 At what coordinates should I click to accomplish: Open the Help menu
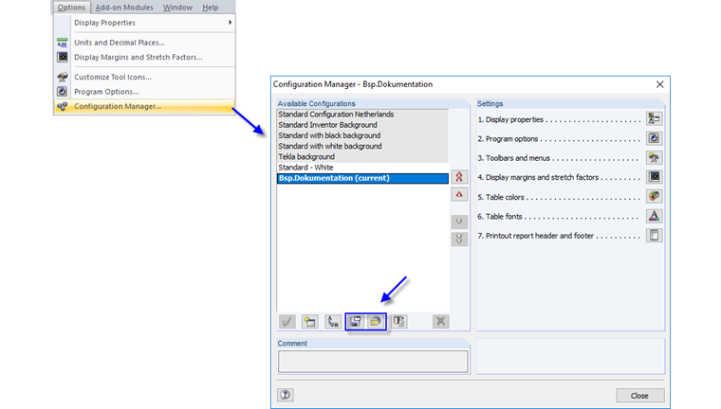pos(211,8)
